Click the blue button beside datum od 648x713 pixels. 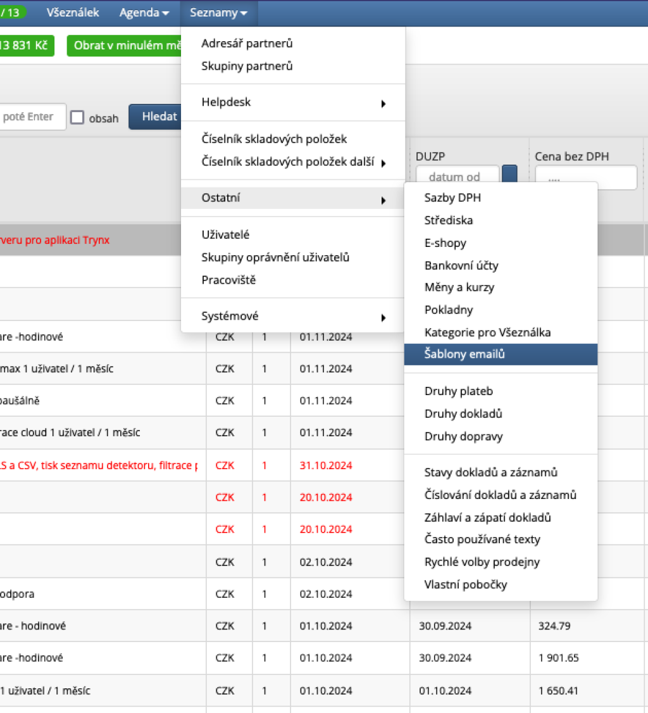509,175
